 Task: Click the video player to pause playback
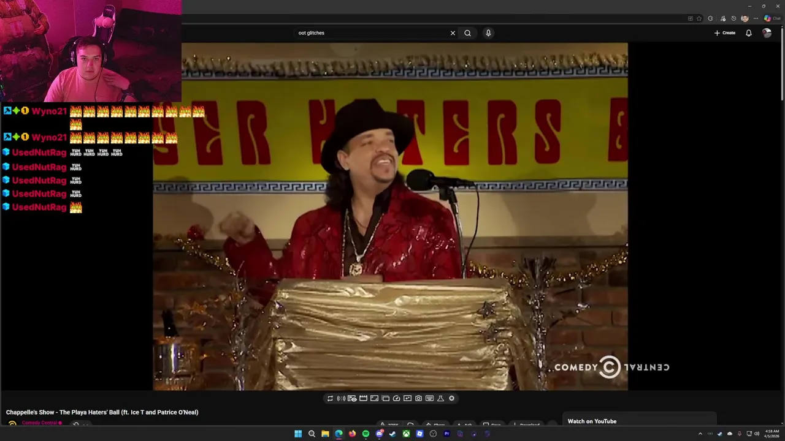tap(390, 216)
